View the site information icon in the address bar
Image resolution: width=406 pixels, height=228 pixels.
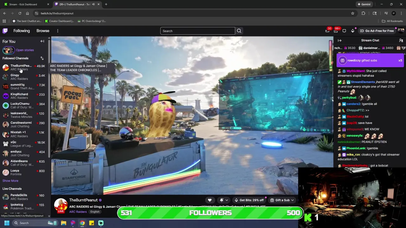36,13
